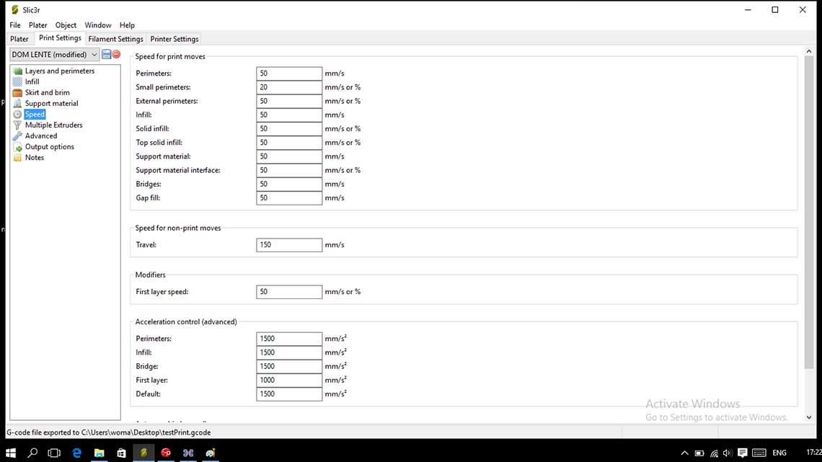
Task: Click the Notes icon in the sidebar
Action: (x=18, y=158)
